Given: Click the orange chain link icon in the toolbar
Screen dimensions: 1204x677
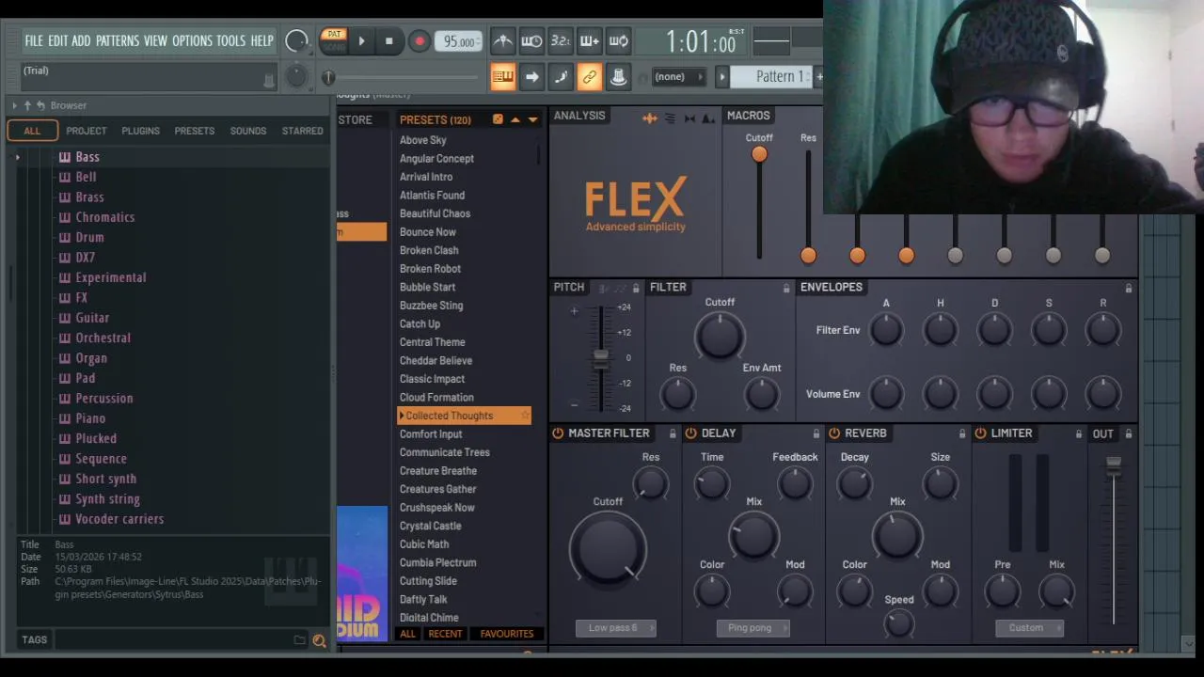Looking at the screenshot, I should (x=590, y=77).
